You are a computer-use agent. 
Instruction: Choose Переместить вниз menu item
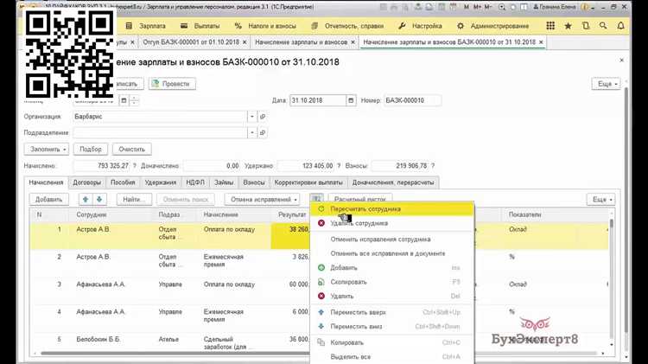[391, 326]
